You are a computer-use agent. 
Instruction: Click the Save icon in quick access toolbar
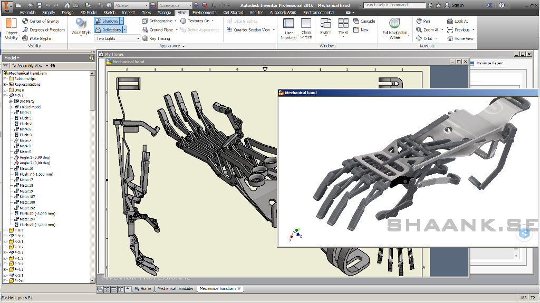point(39,5)
